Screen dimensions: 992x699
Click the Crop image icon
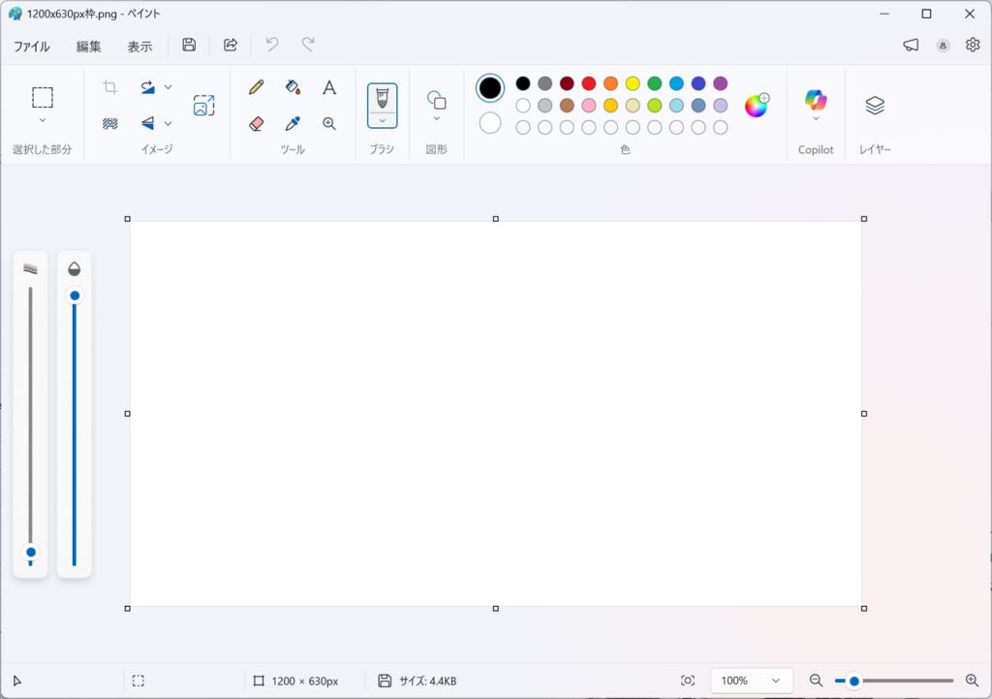click(110, 87)
